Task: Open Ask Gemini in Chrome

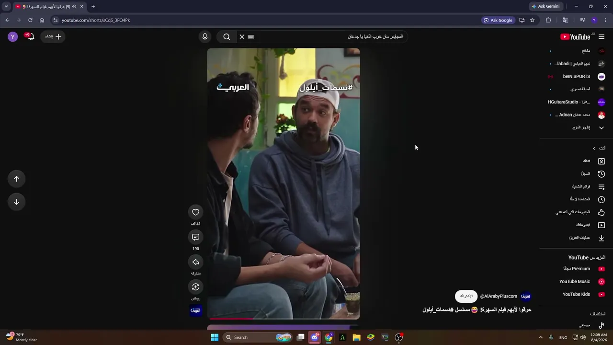Action: [x=545, y=6]
